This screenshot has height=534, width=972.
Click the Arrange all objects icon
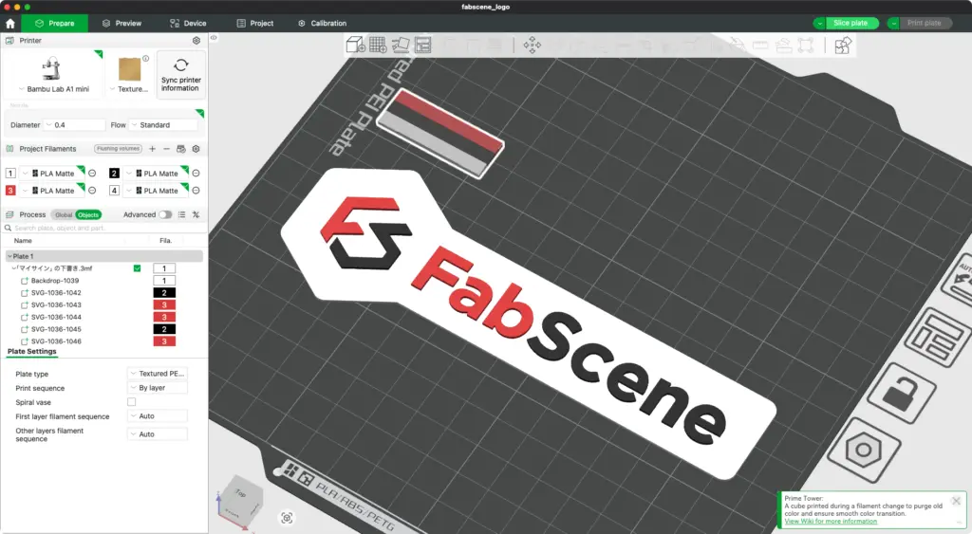[x=422, y=46]
